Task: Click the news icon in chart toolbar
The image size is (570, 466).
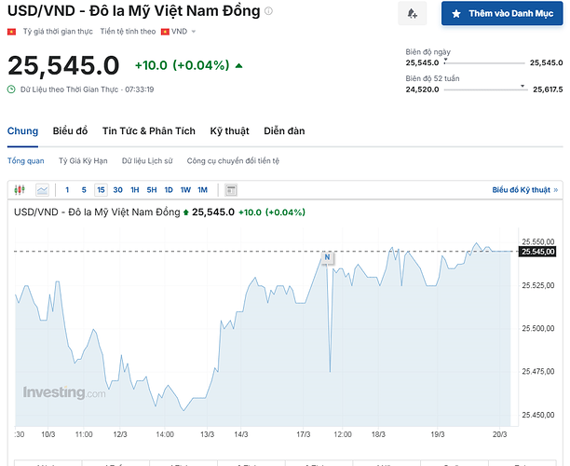Action: tap(231, 190)
